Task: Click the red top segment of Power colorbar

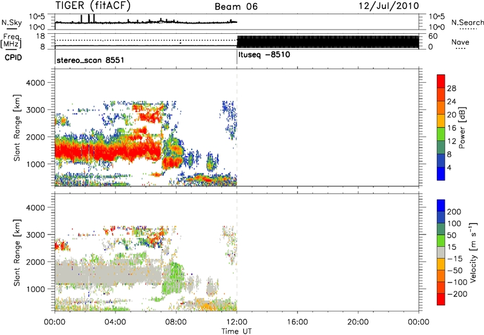Action: 441,81
